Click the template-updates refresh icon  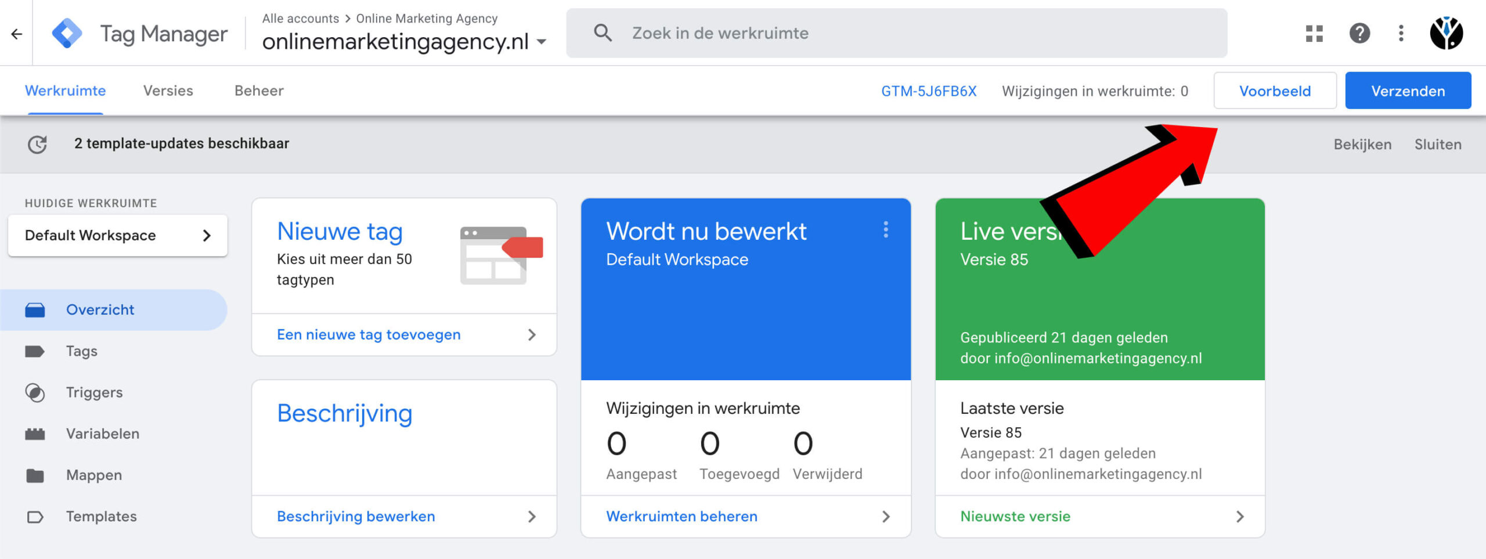(38, 144)
